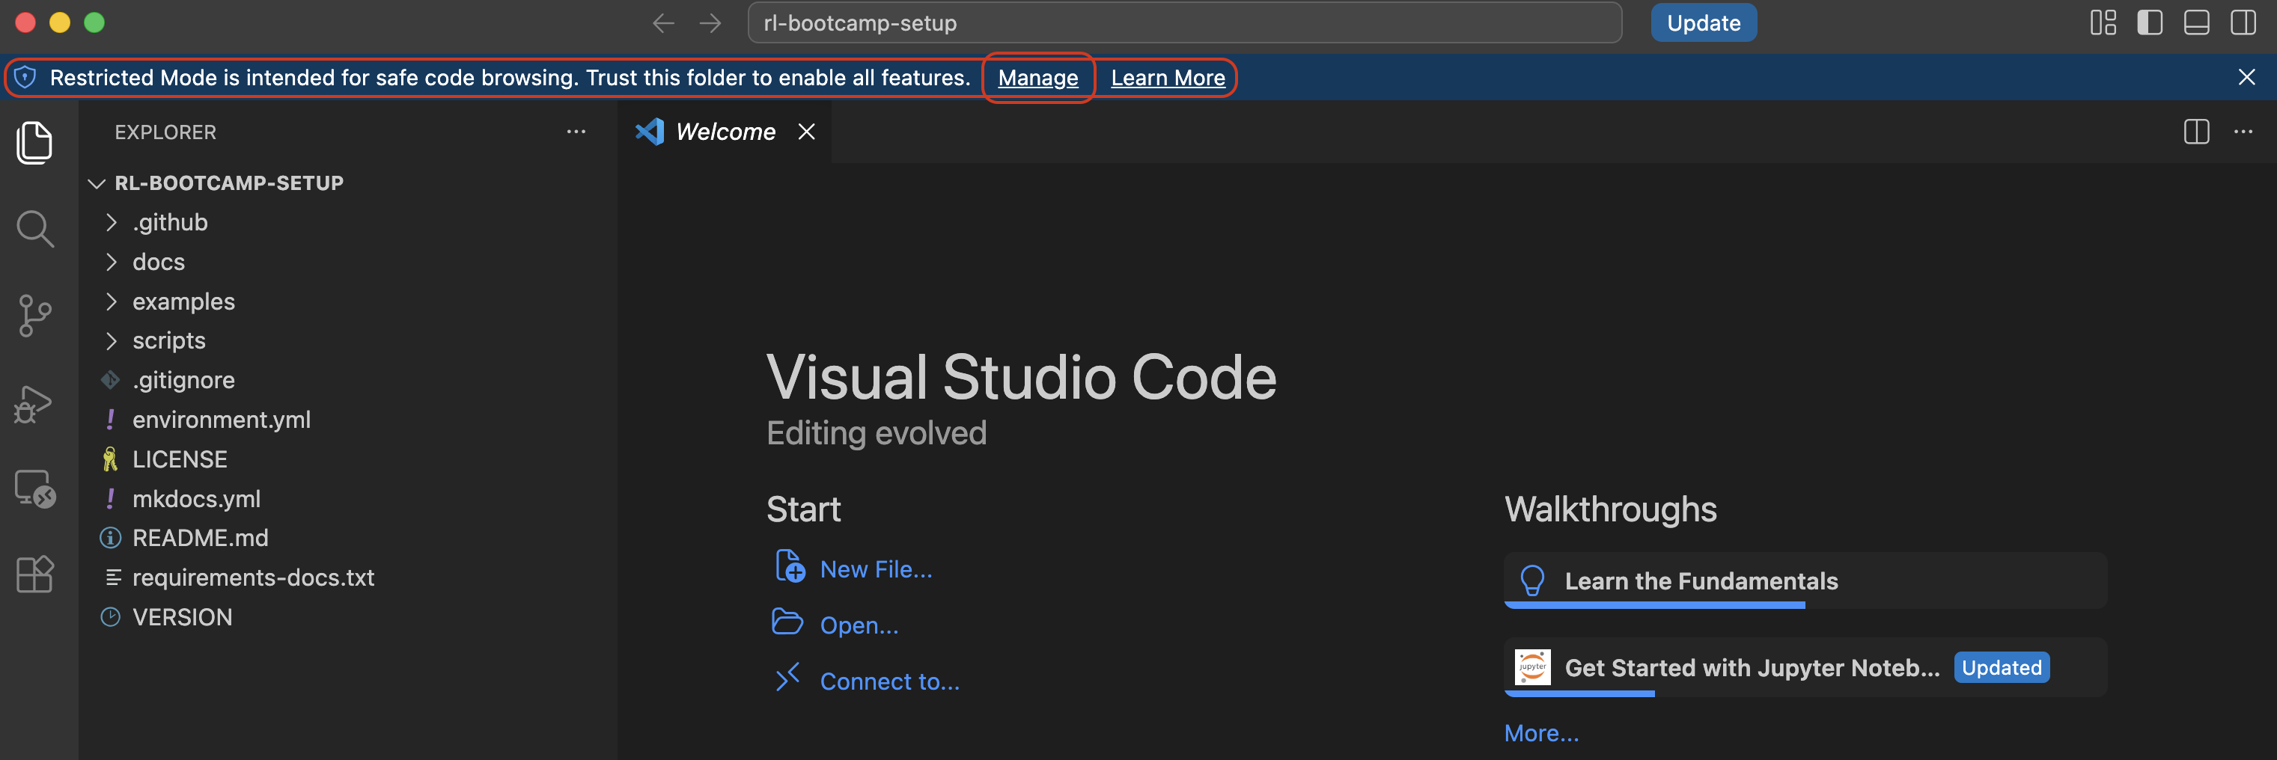
Task: Open the Extensions view icon
Action: tap(35, 574)
